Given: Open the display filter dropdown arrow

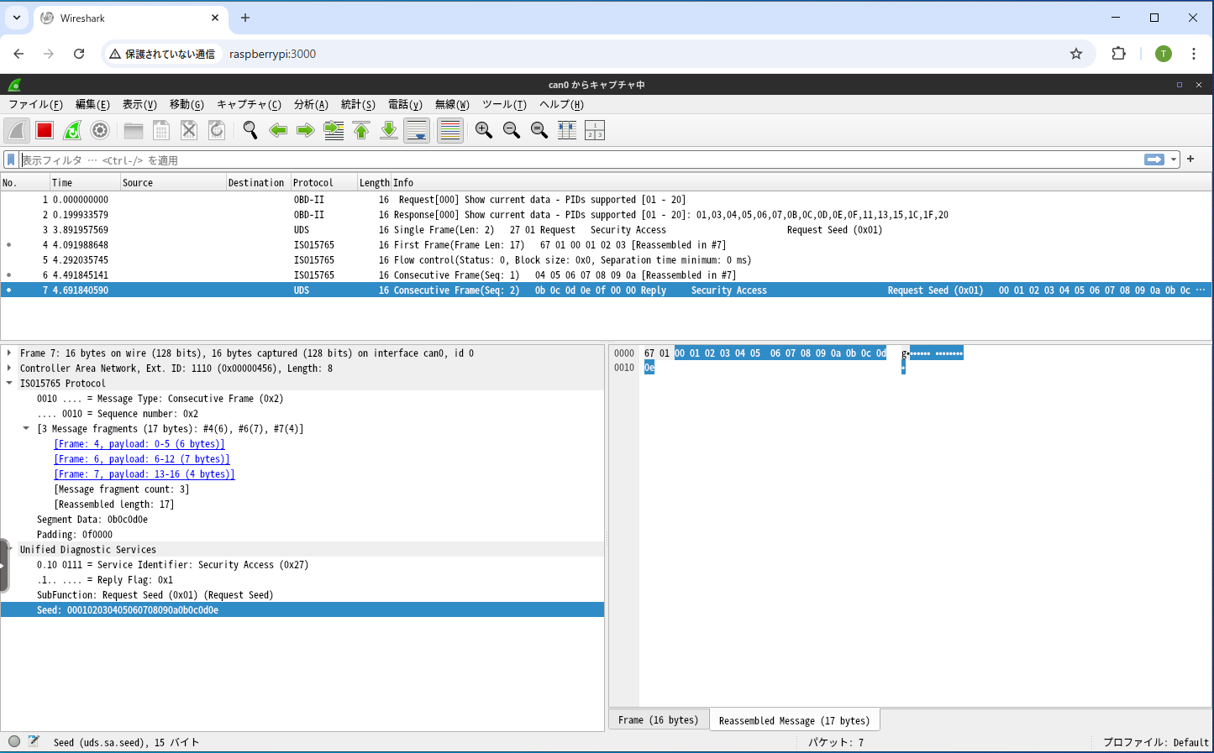Looking at the screenshot, I should (x=1173, y=159).
